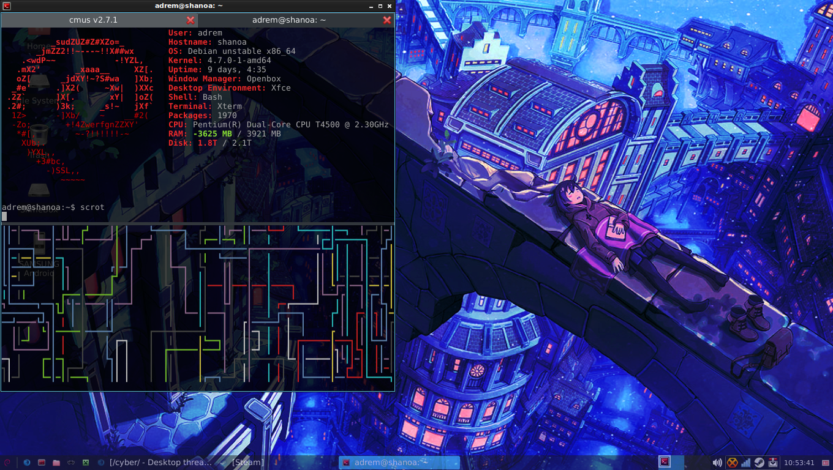The image size is (833, 470).
Task: Maximize the terminal window
Action: tap(380, 6)
